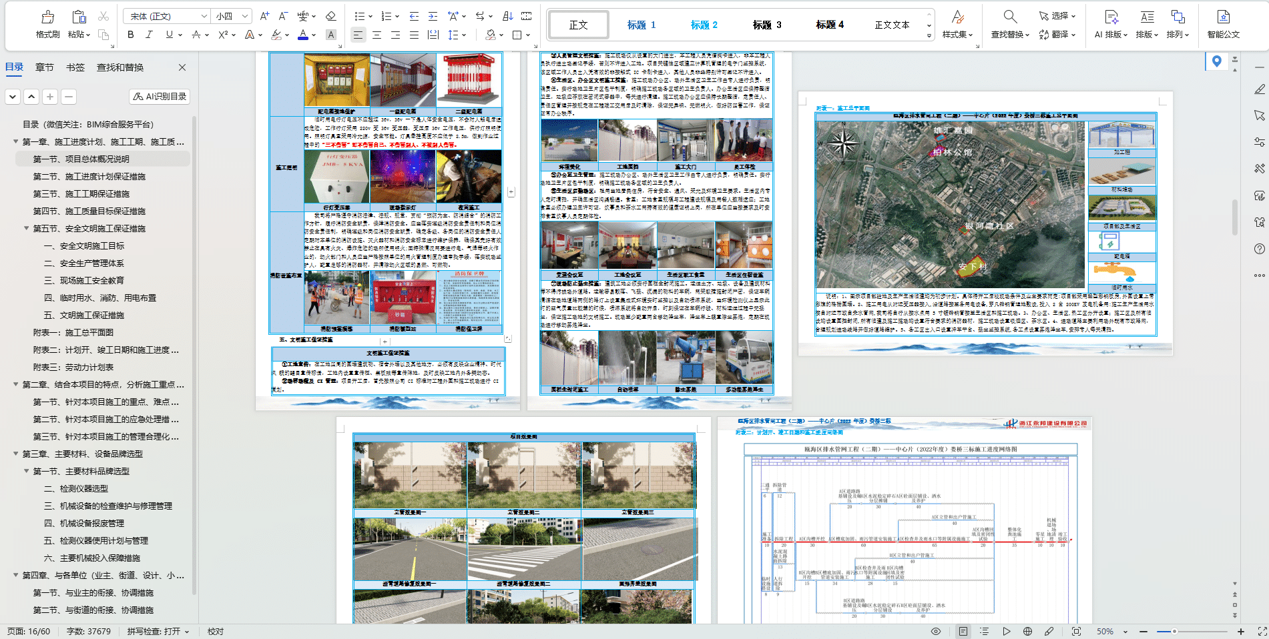Image resolution: width=1269 pixels, height=639 pixels.
Task: Click the Find and Replace magnifier icon
Action: 1009,17
